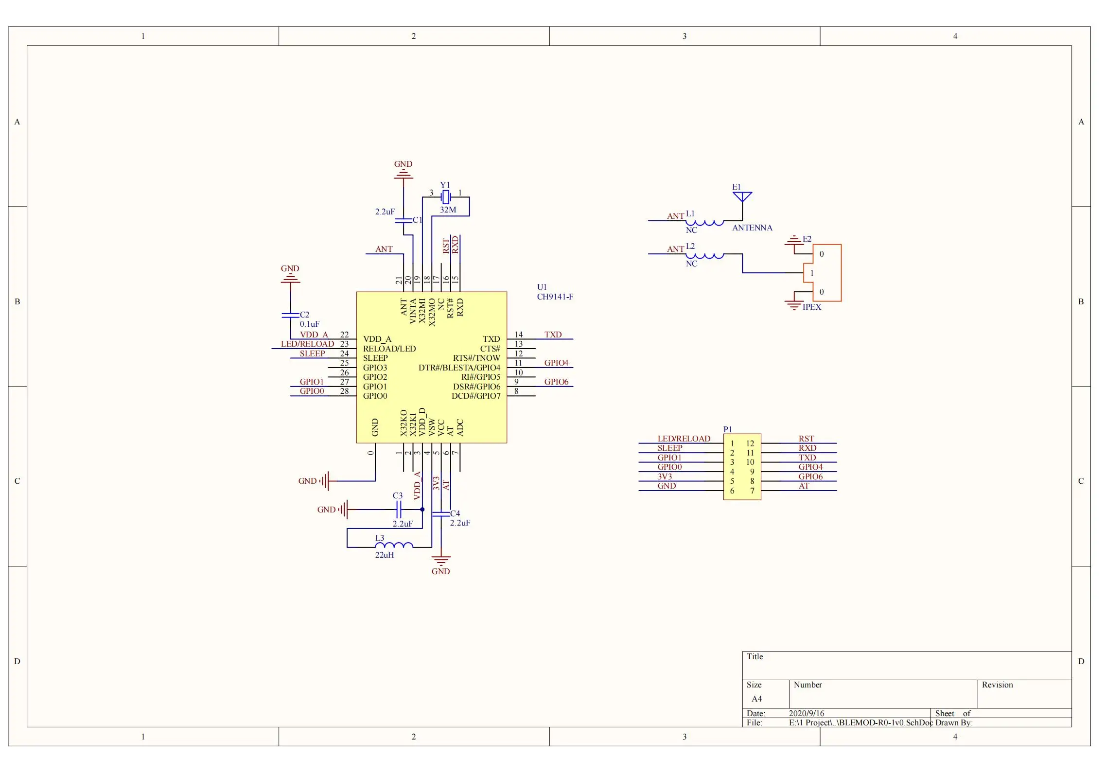Screen dimensions: 1106x774
Task: Click the C4 2.2uF capacitor symbol
Action: pos(441,513)
